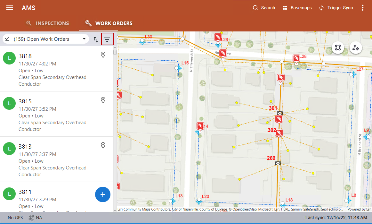Open the Basemaps selector

point(297,8)
